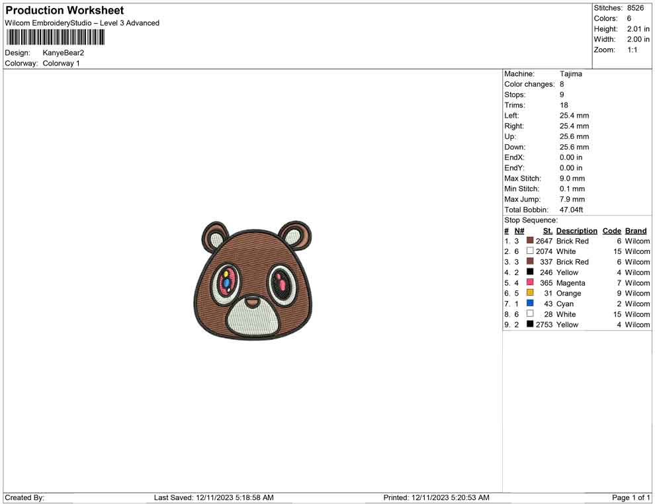Screen dimensions: 655x504
Task: Click the Left value '25.4 mm'
Action: (574, 116)
